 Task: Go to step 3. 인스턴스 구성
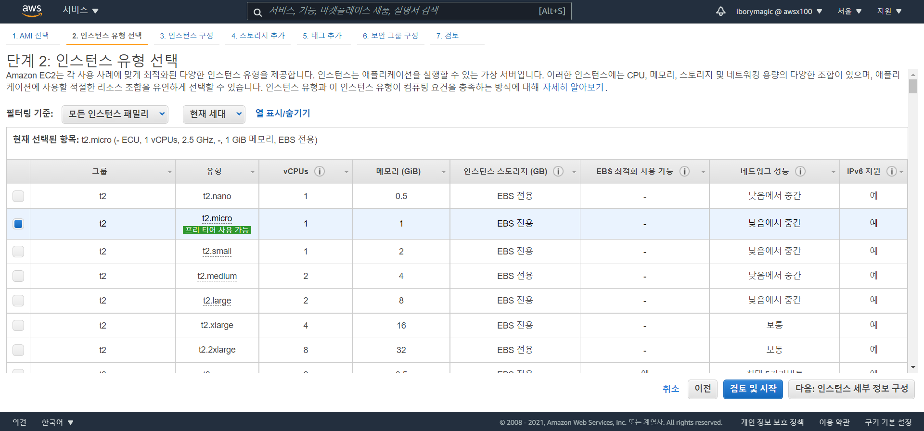tap(186, 36)
